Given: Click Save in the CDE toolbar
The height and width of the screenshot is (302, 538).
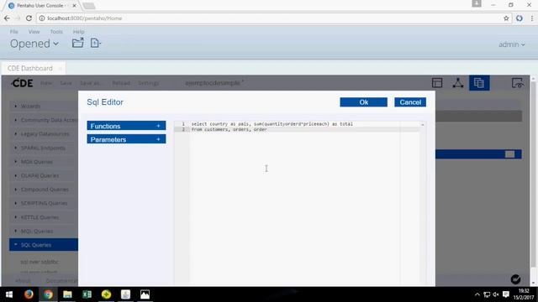Looking at the screenshot, I should 66,83.
